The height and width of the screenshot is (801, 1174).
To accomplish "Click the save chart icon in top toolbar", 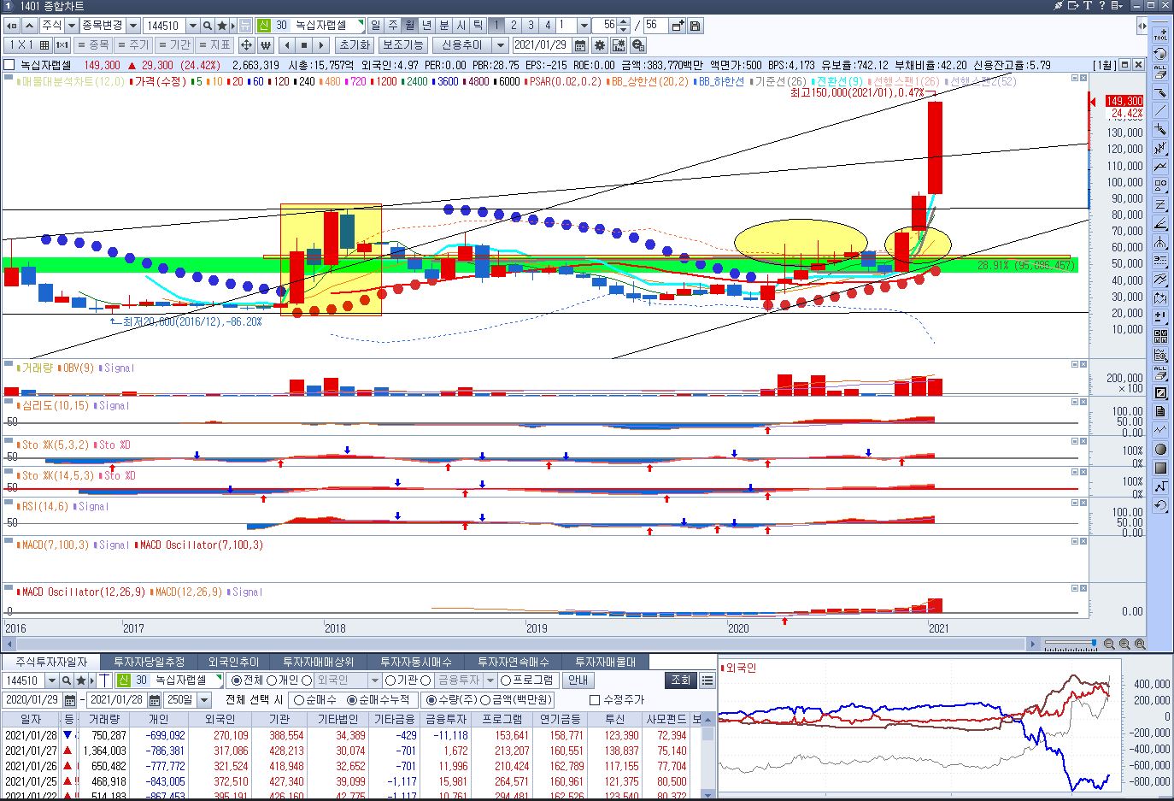I will pos(696,26).
